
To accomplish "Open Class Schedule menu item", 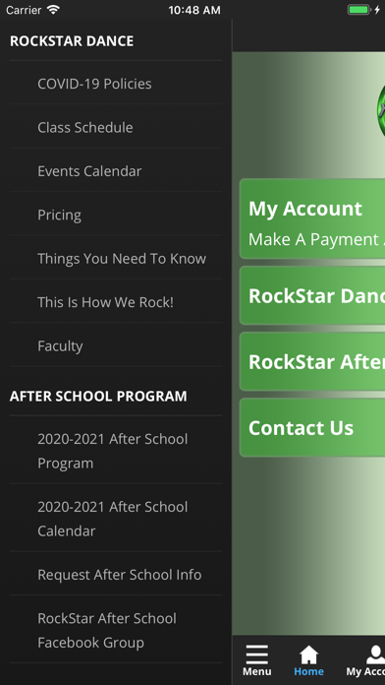I will tap(116, 127).
